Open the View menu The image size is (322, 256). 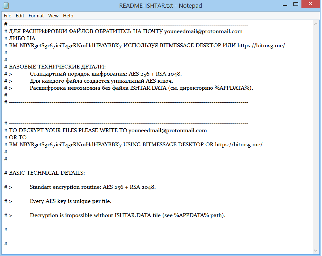click(53, 16)
